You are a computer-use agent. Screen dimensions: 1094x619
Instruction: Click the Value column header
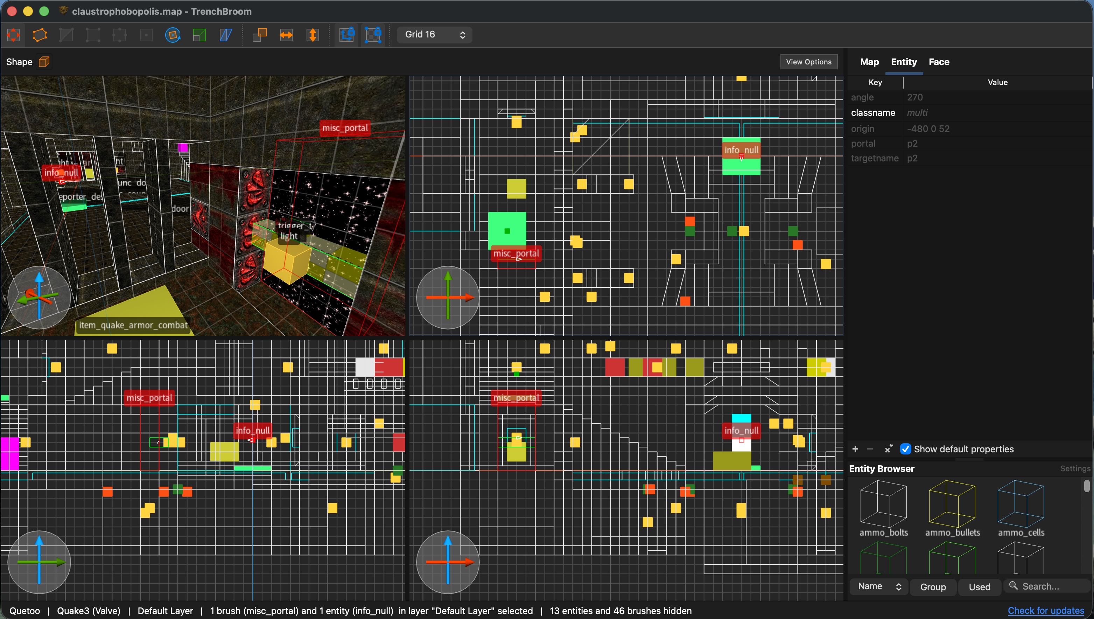pos(997,83)
